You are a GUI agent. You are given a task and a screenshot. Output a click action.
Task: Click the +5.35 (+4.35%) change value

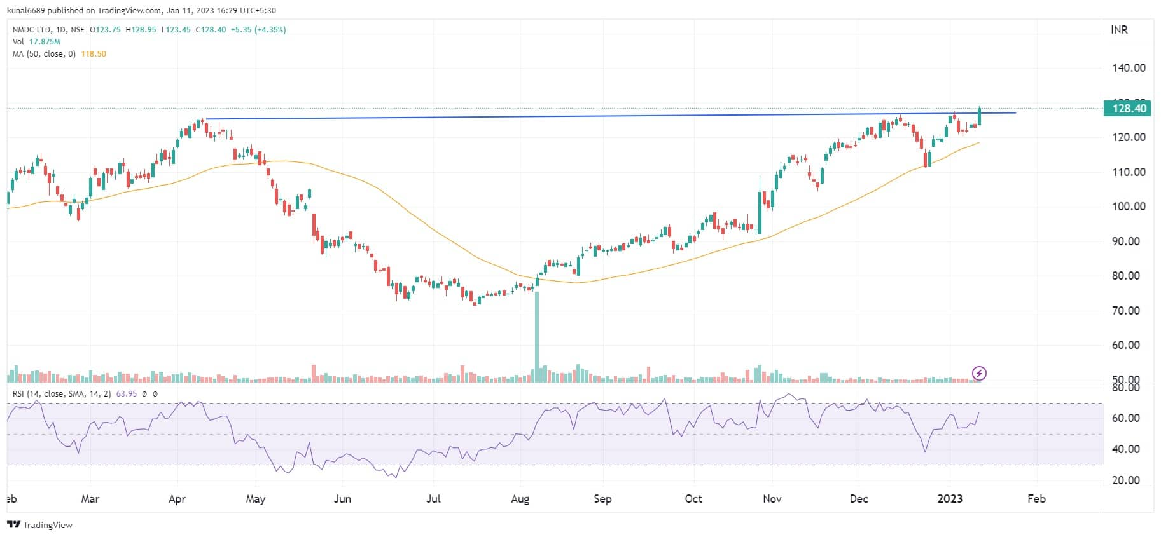pyautogui.click(x=258, y=30)
